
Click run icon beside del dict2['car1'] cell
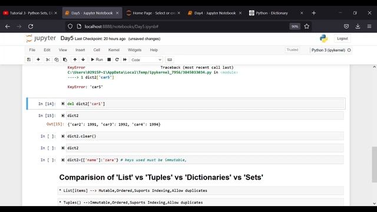pos(63,104)
